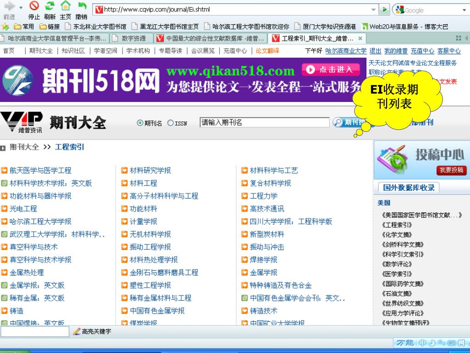Viewport: 470px width, 353px height.
Task: Click the 万能 input method icon
Action: (x=405, y=343)
